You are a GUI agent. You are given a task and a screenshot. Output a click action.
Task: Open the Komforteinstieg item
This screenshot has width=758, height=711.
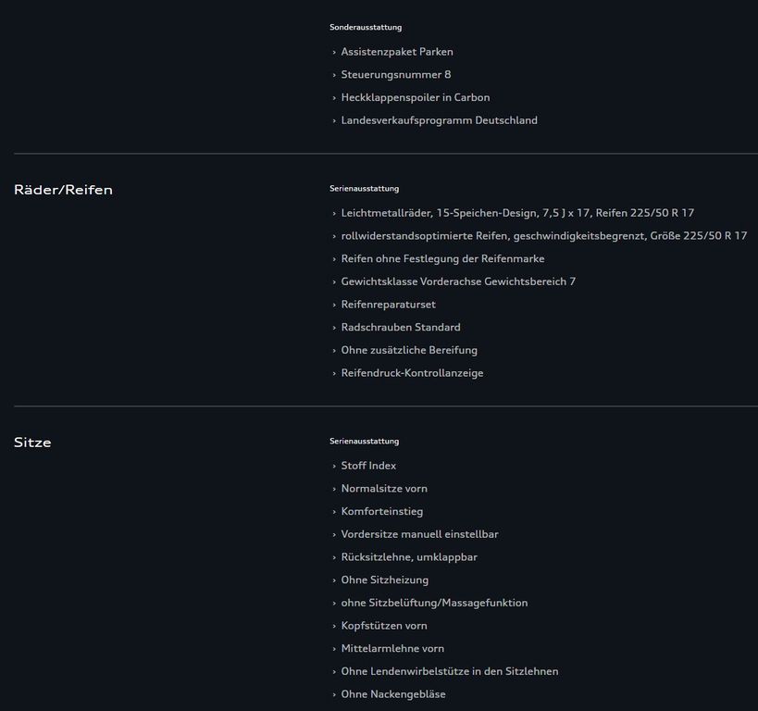381,511
